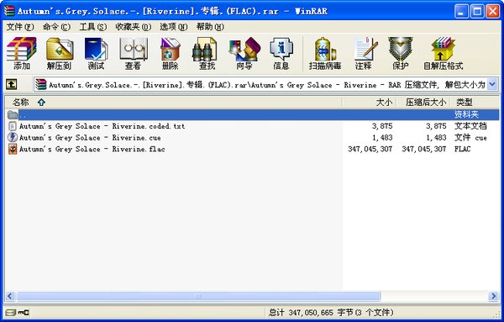Sort by 大小 column header

click(369, 103)
